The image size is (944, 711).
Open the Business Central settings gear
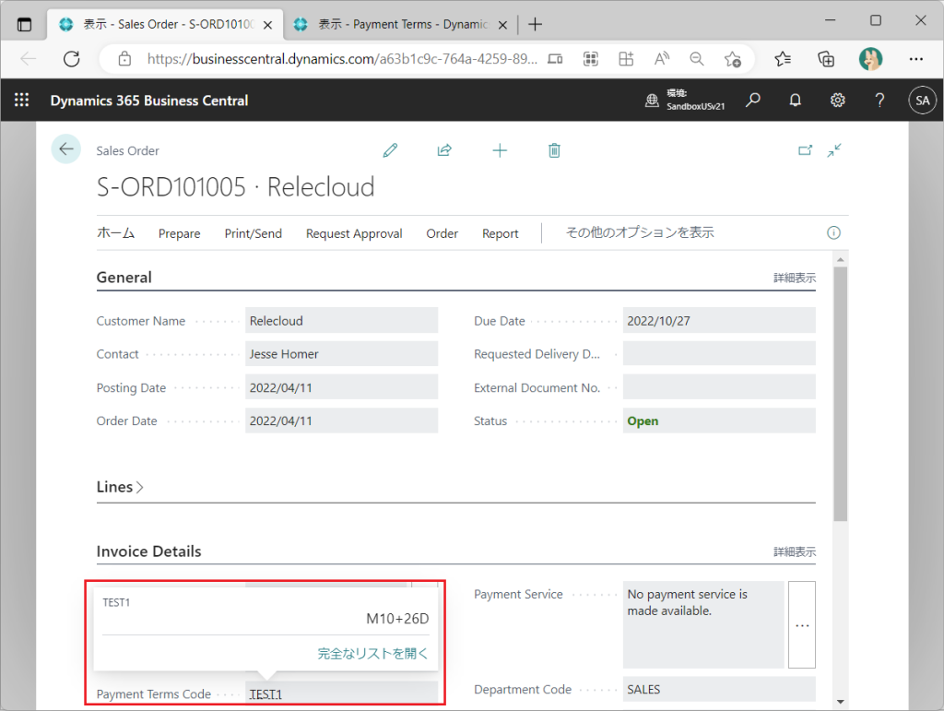pyautogui.click(x=837, y=100)
